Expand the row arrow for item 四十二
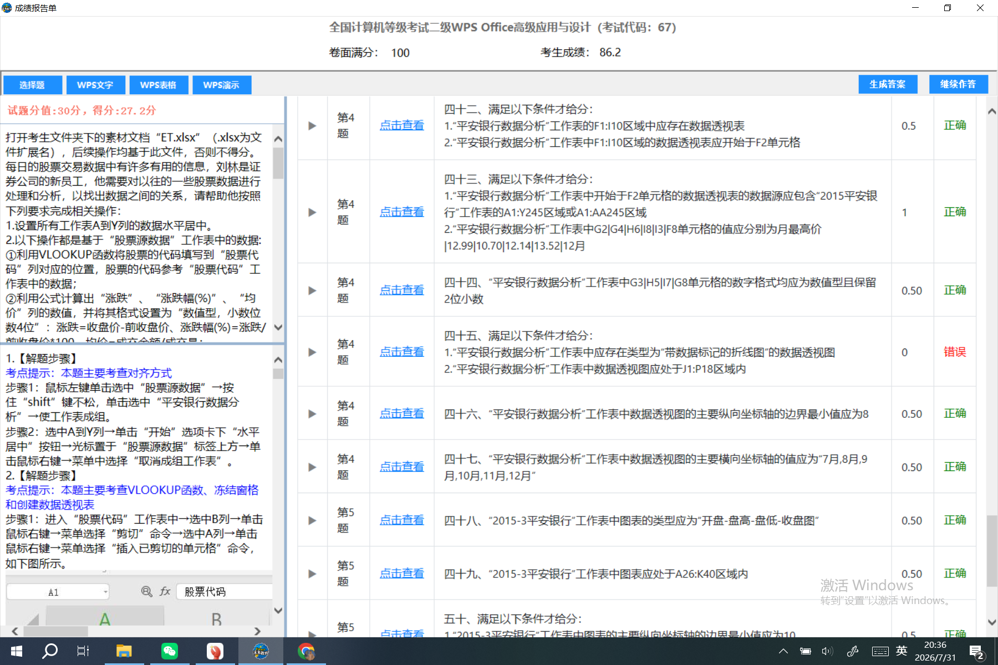Image resolution: width=998 pixels, height=665 pixels. [312, 126]
